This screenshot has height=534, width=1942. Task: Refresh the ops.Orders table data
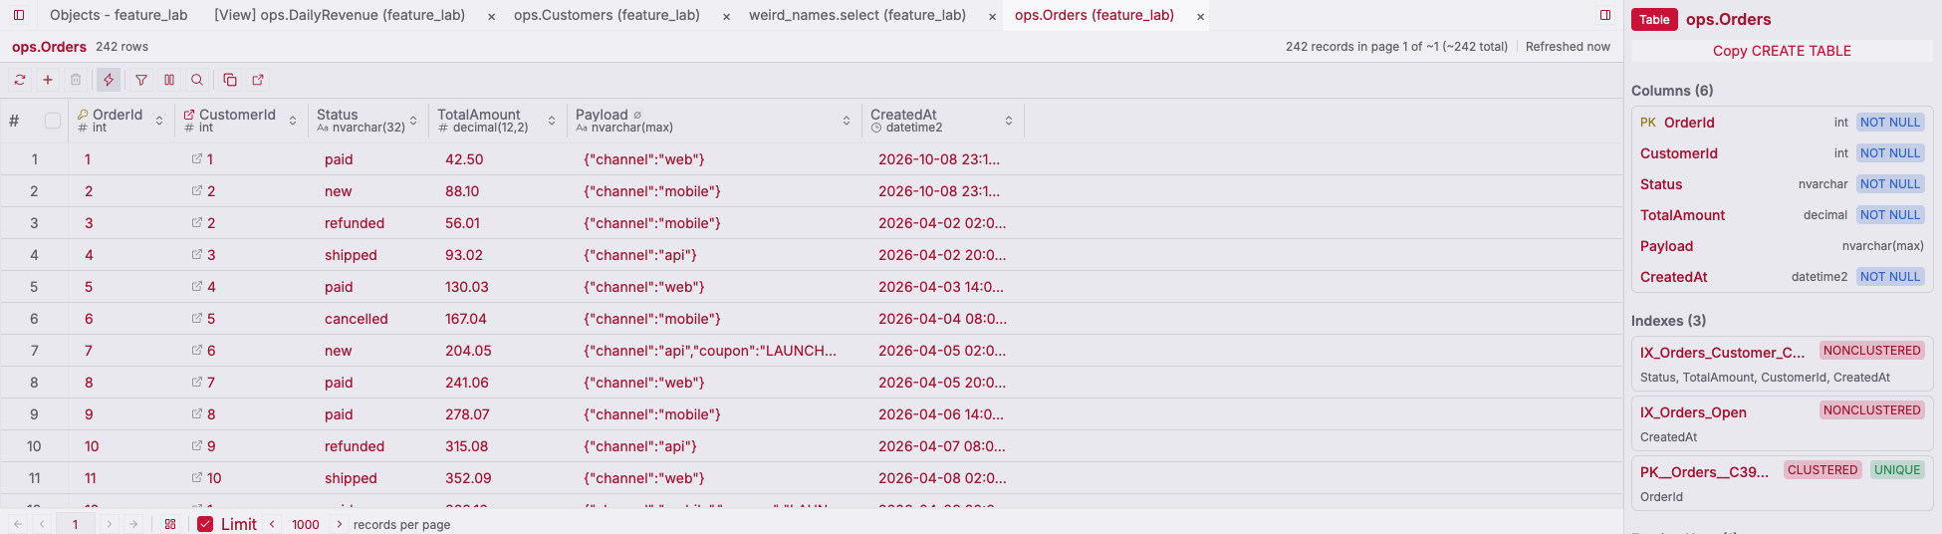[x=20, y=80]
